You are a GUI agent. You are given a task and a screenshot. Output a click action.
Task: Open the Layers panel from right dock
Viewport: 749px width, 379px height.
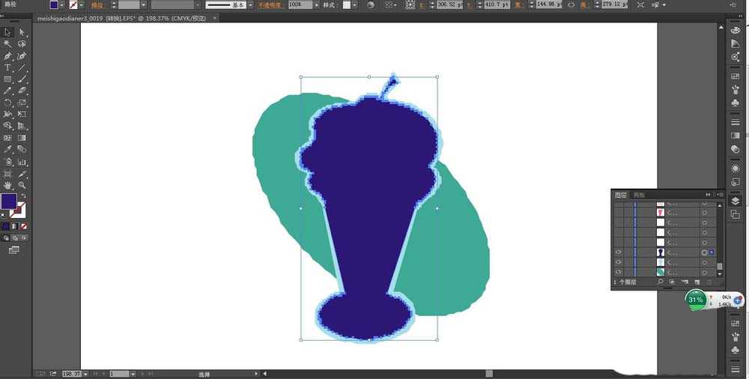(x=735, y=201)
